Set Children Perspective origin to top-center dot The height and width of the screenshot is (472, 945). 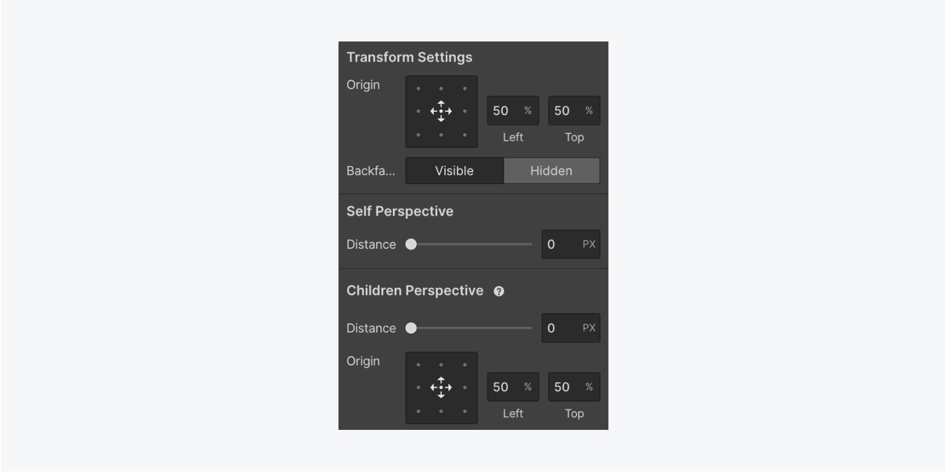click(x=441, y=365)
